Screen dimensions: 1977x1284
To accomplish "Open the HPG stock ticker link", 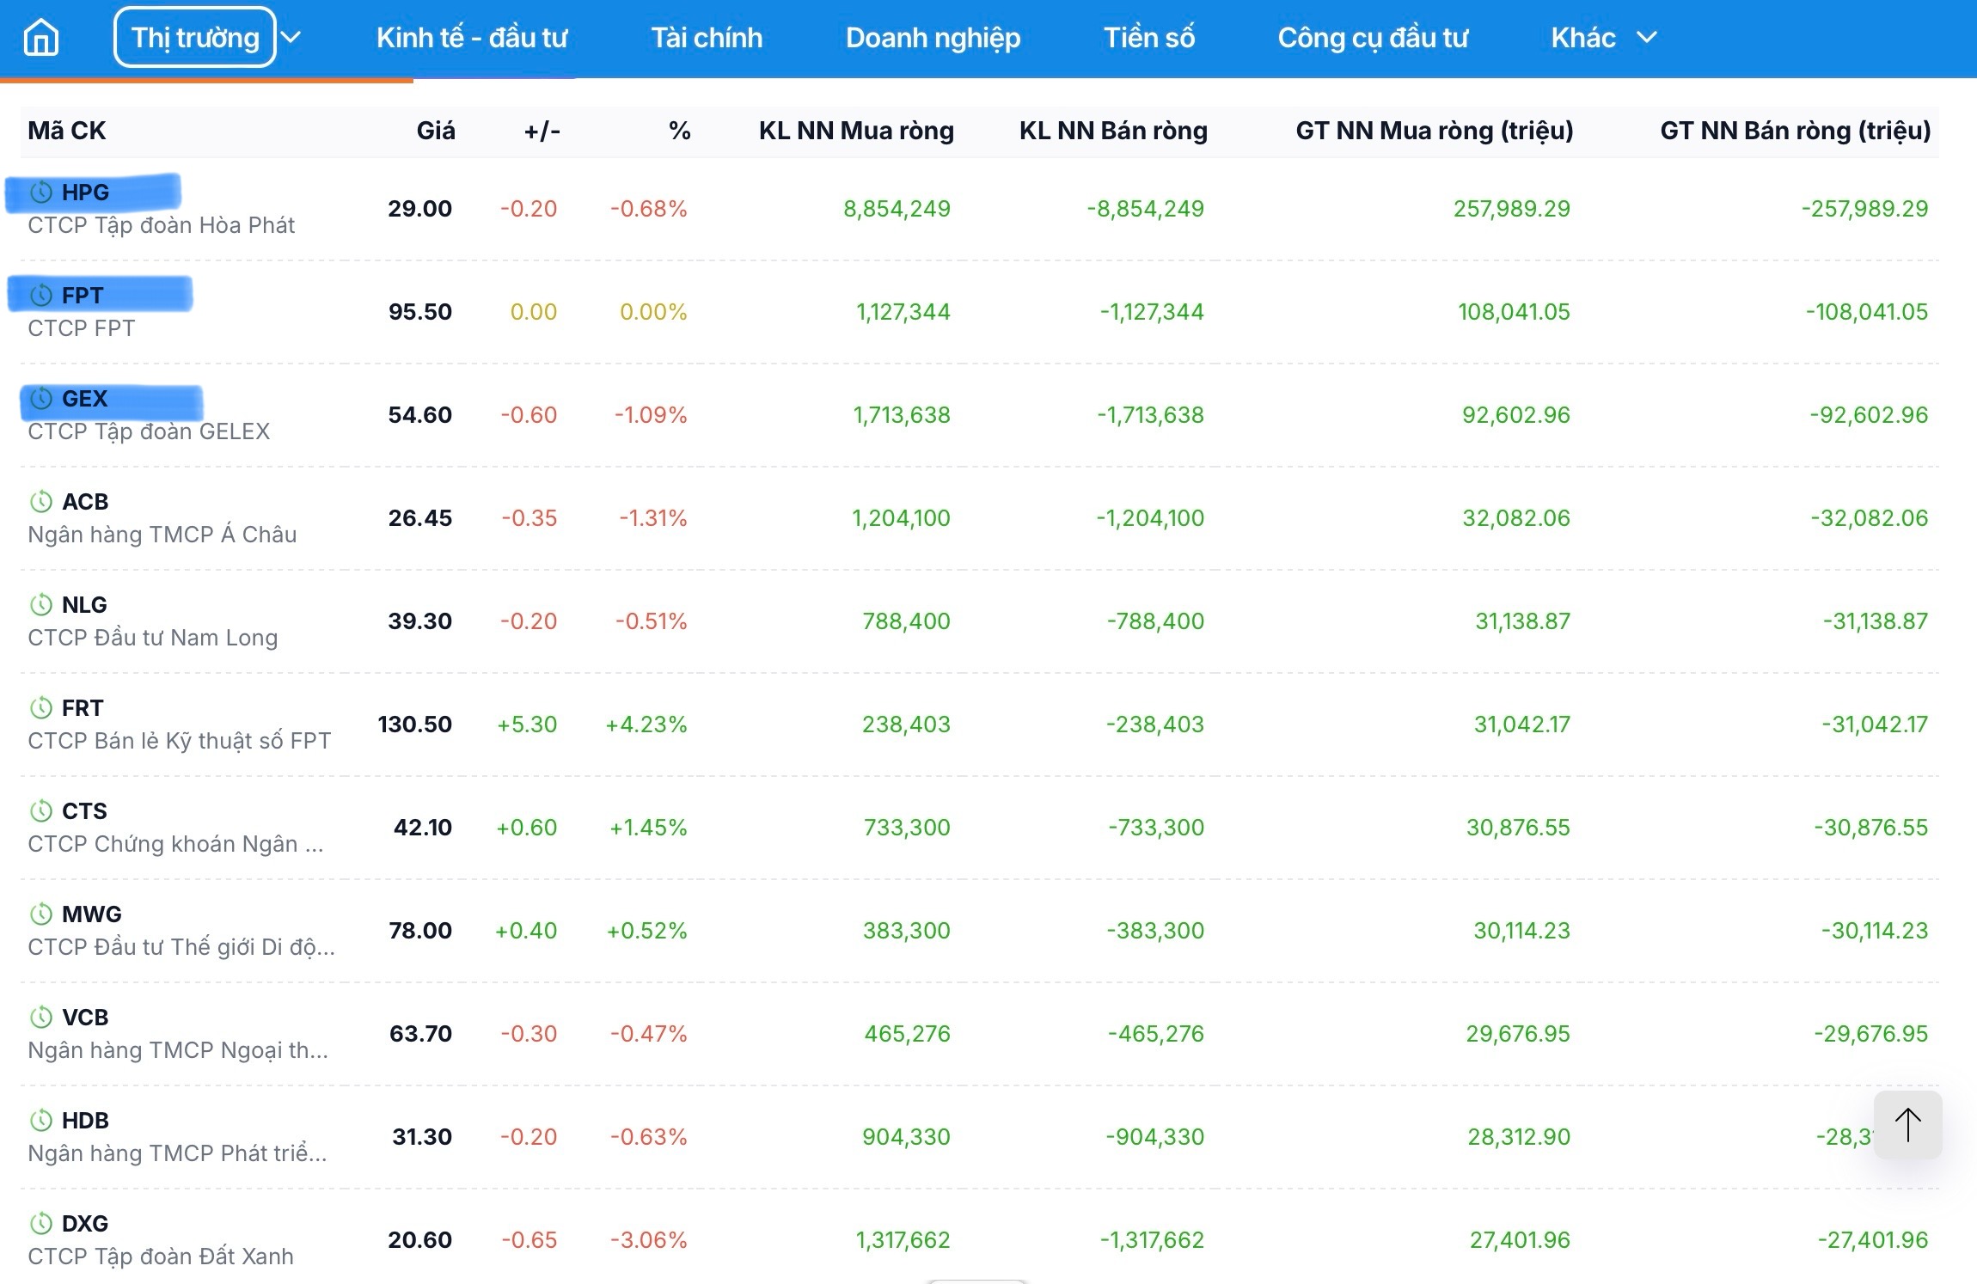I will 85,193.
